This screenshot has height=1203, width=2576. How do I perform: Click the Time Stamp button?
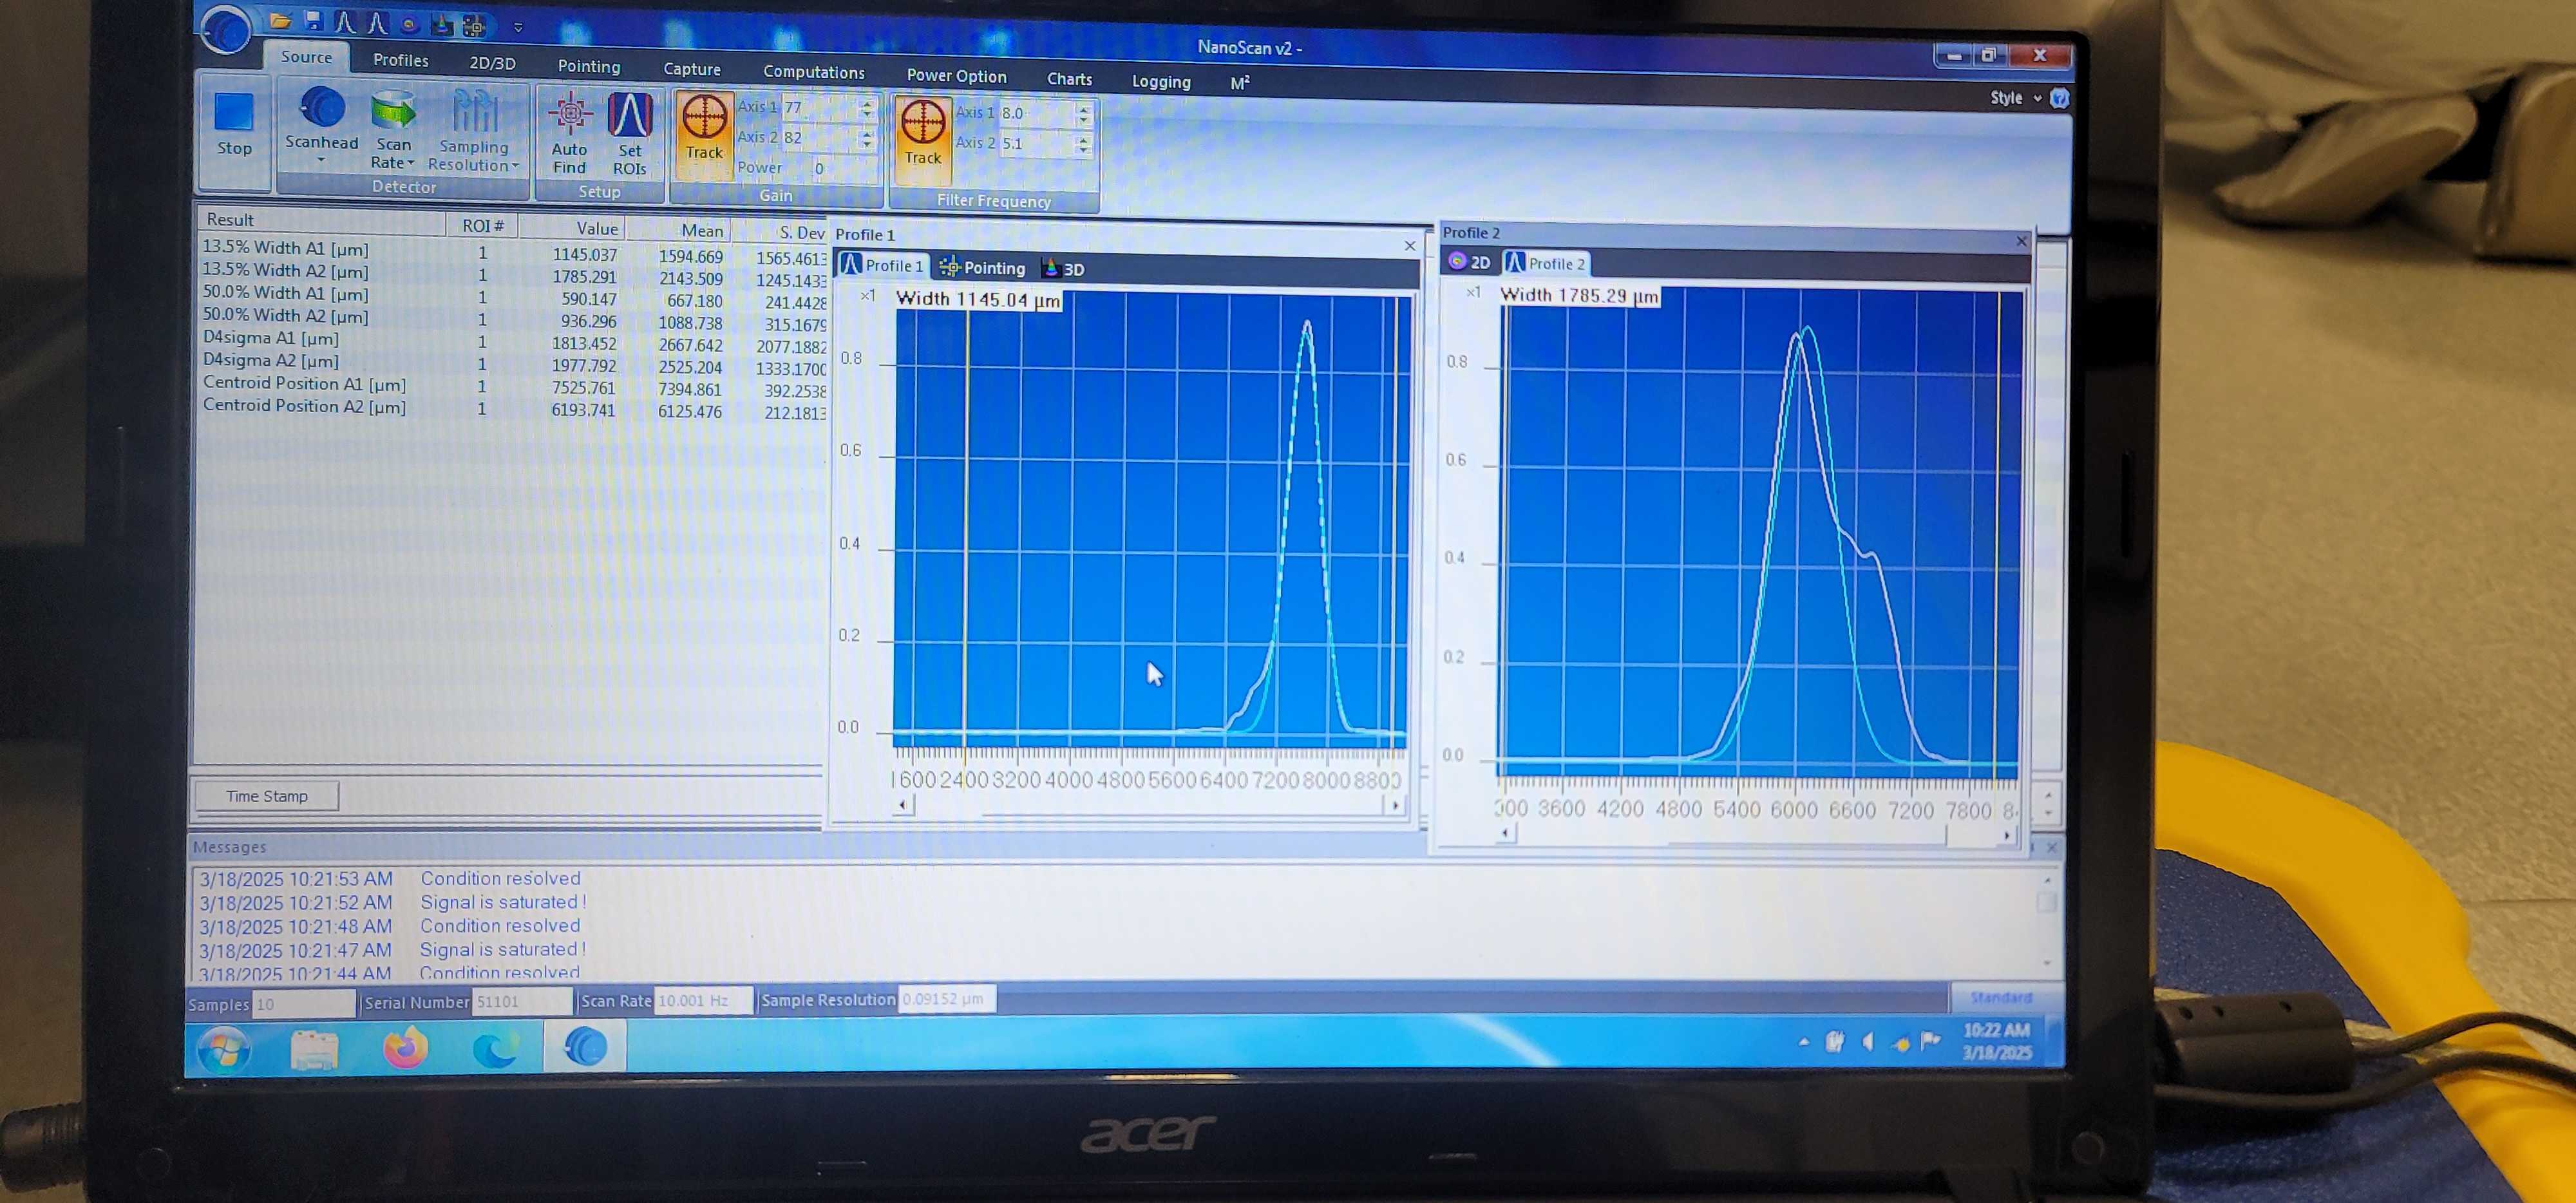click(x=266, y=796)
